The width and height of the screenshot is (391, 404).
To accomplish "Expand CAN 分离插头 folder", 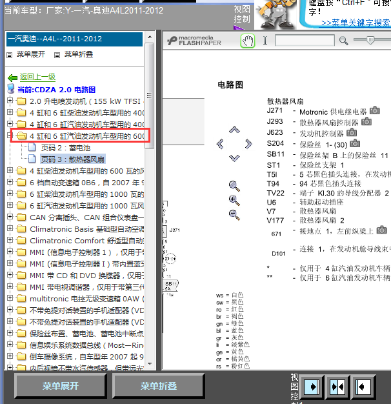I will tap(10, 216).
